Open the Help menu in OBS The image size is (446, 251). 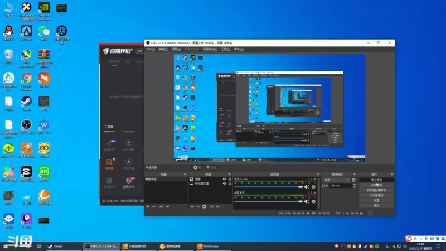coord(239,49)
